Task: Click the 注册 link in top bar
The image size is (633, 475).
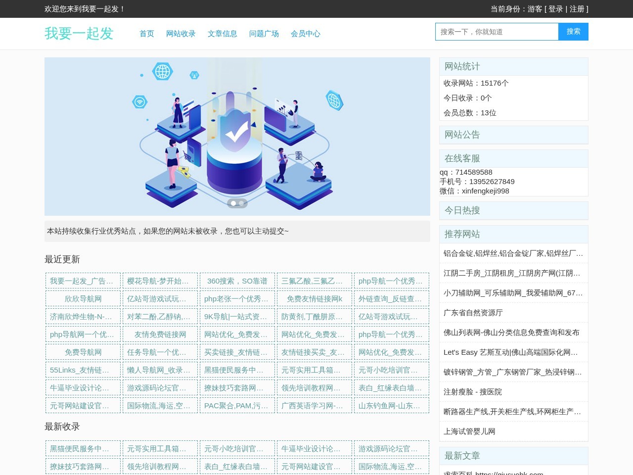Action: (577, 9)
